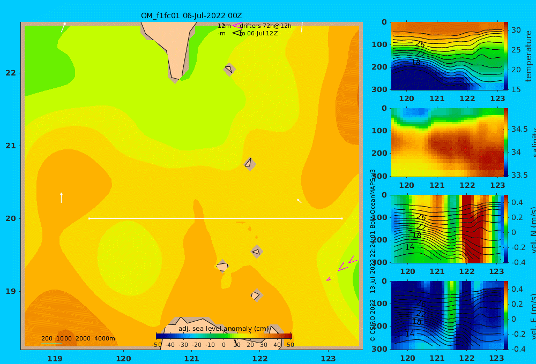The height and width of the screenshot is (364, 536).
Task: Click the CSIRO copyright and timestamp vertical text
Action: (373, 255)
